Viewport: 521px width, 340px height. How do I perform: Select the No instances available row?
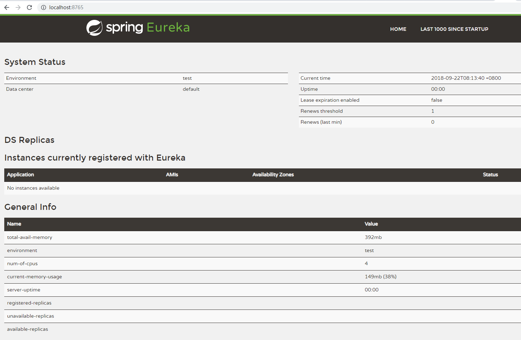pos(262,188)
